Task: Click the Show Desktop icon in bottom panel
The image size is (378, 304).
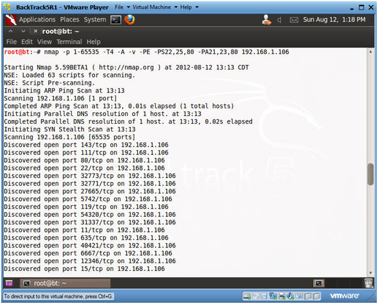Action: [9, 283]
